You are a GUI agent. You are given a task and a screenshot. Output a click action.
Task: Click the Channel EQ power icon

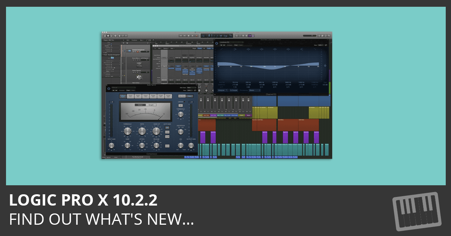point(216,43)
